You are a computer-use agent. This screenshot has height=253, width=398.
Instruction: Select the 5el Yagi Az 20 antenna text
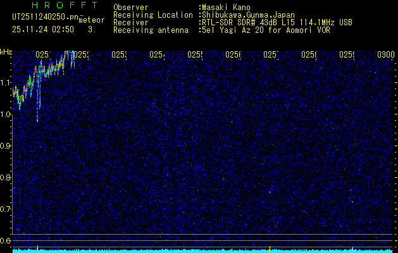click(x=266, y=30)
